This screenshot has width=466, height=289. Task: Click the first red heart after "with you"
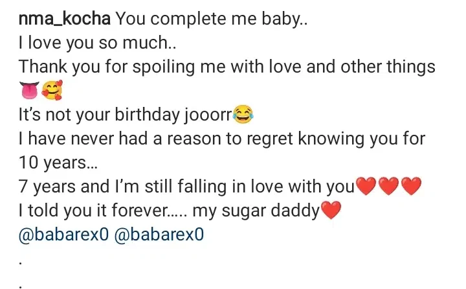366,187
